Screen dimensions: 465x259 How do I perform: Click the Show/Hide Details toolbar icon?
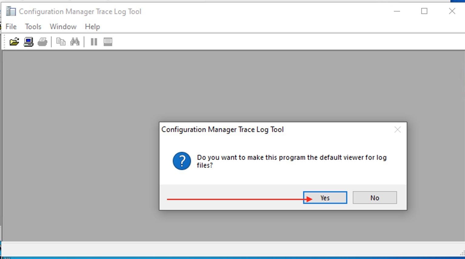108,42
